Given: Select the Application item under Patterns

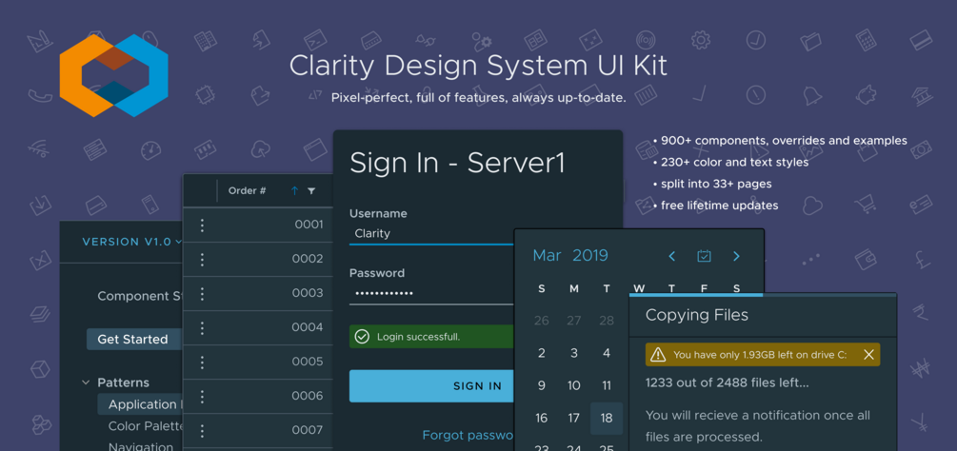Looking at the screenshot, I should [x=140, y=404].
